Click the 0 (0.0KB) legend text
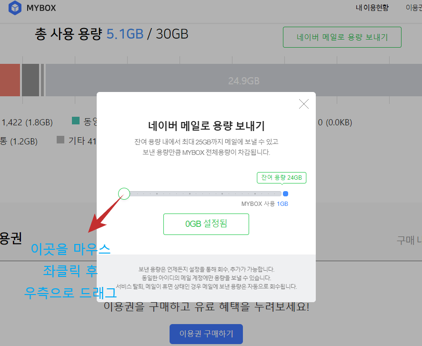422x346 pixels. pyautogui.click(x=335, y=122)
